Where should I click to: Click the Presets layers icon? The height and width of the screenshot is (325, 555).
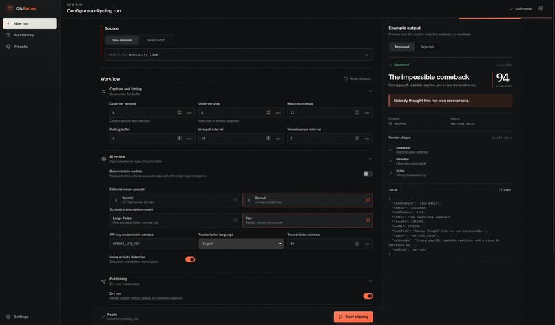point(8,46)
